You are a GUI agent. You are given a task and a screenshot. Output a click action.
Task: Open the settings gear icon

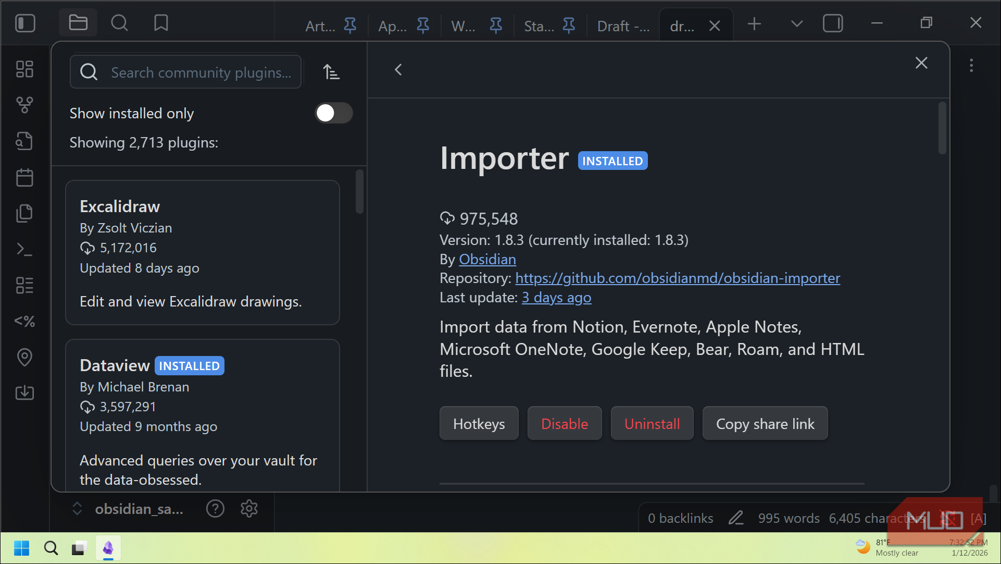coord(249,508)
